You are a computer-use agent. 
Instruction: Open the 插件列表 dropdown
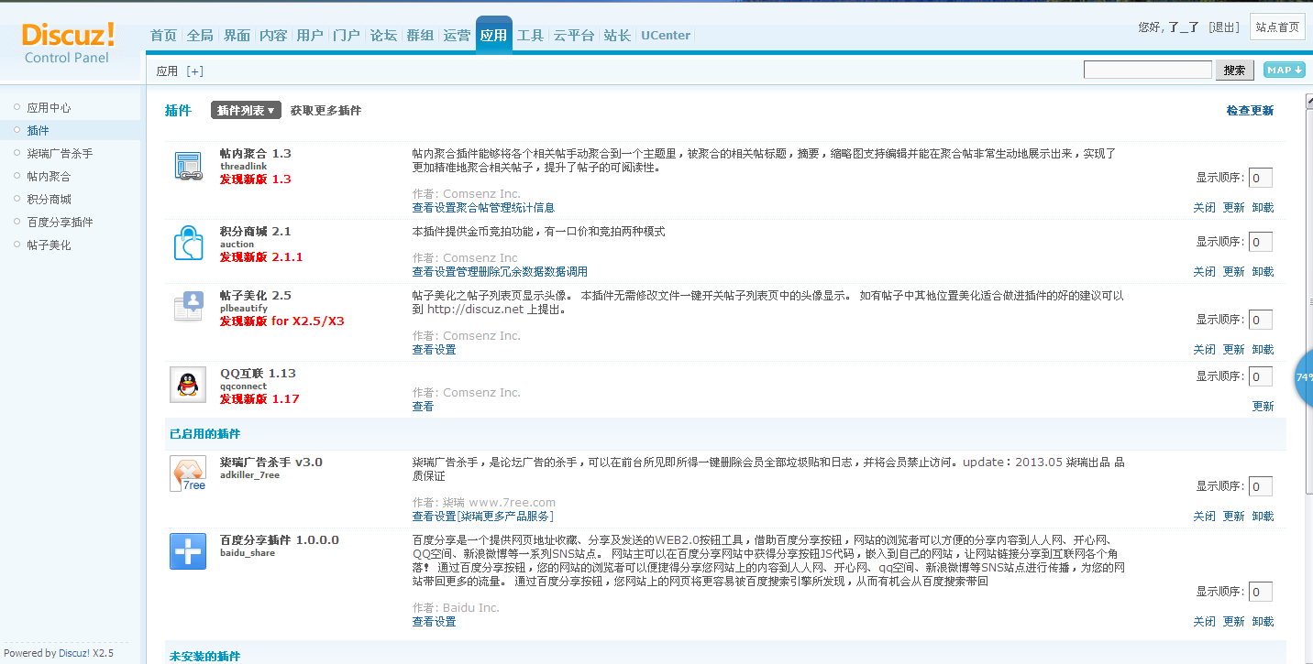click(x=246, y=110)
